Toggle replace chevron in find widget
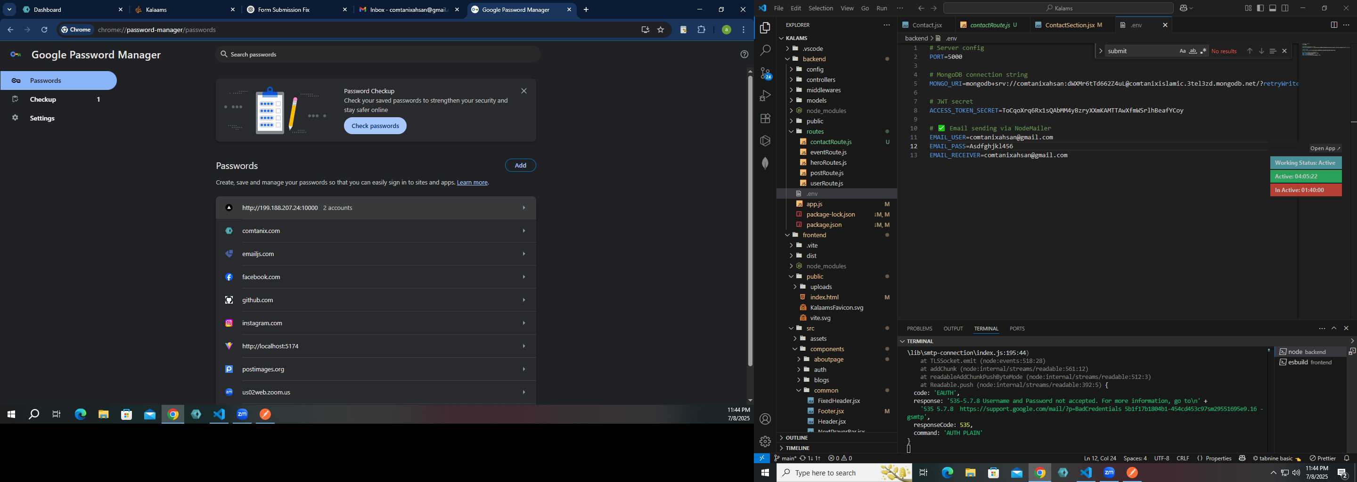1357x482 pixels. coord(1101,51)
